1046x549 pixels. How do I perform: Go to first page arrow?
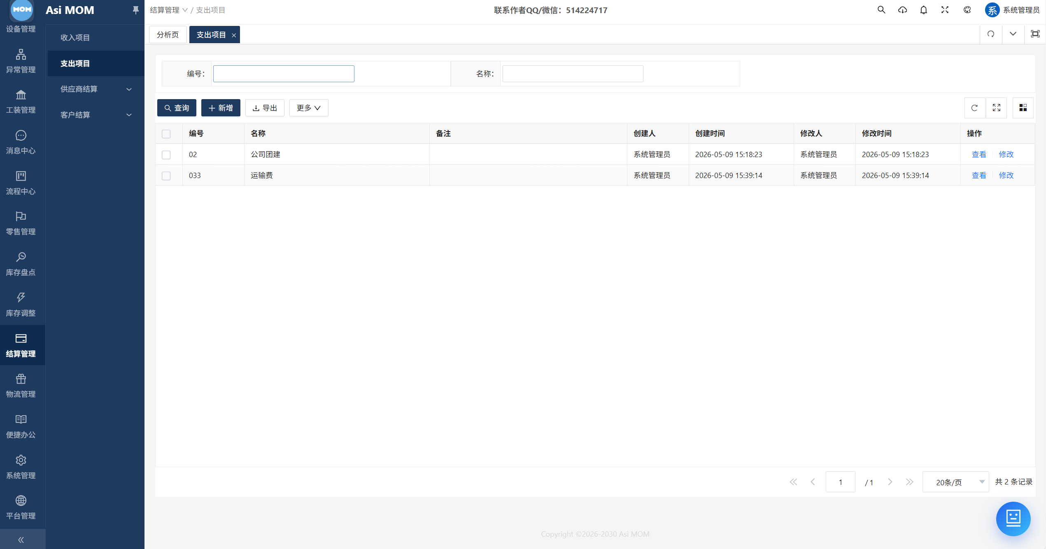[793, 482]
